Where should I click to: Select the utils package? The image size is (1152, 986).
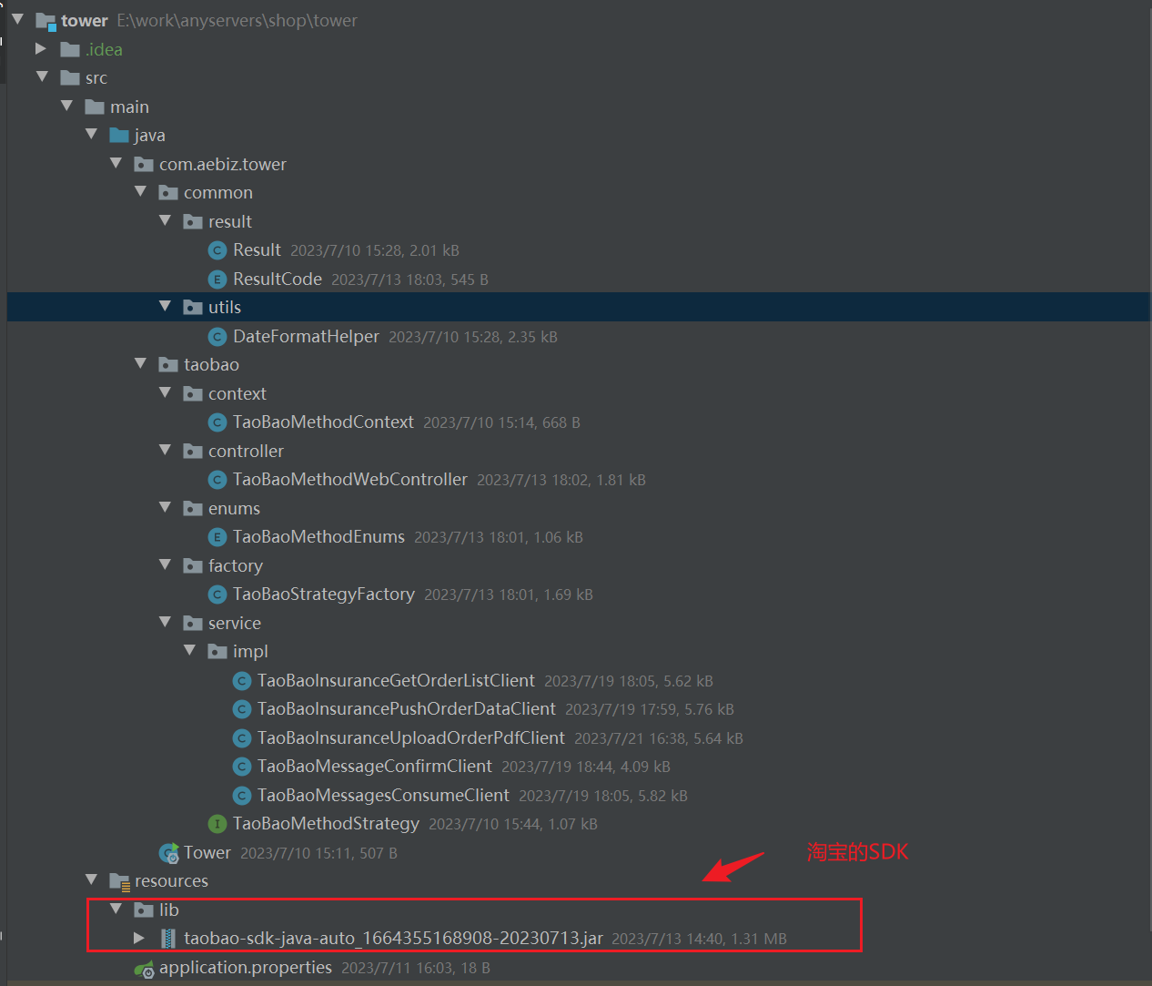coord(224,308)
